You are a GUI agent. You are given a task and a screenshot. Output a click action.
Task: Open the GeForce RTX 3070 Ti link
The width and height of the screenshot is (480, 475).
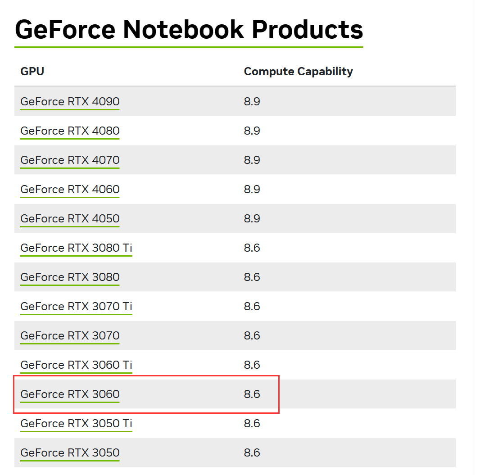point(76,307)
